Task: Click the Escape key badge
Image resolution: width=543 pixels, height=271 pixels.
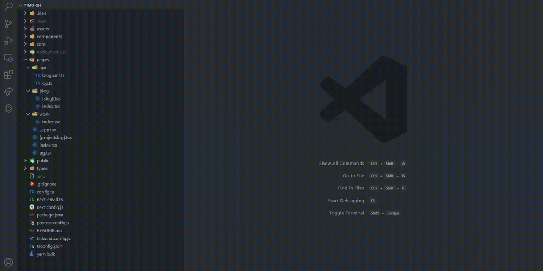Action: point(393,213)
